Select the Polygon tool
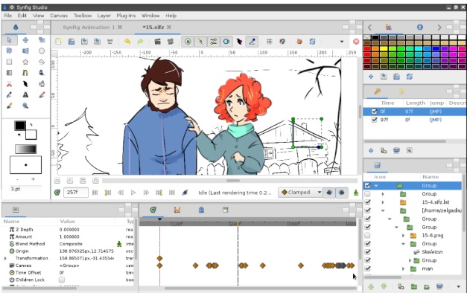The height and width of the screenshot is (293, 470). point(42,62)
